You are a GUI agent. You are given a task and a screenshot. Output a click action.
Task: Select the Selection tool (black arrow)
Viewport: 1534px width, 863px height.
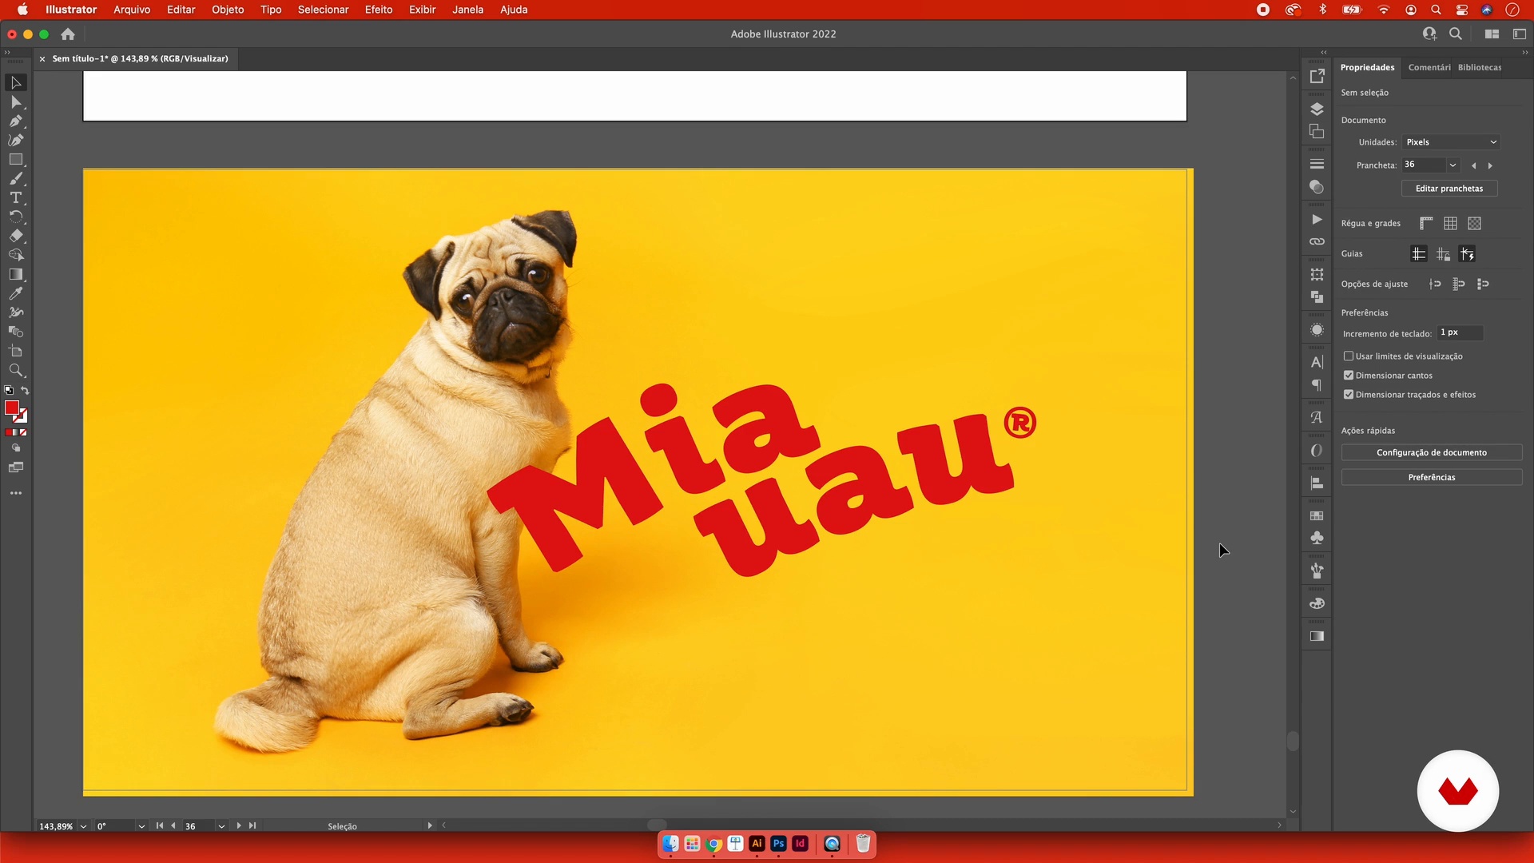tap(16, 83)
